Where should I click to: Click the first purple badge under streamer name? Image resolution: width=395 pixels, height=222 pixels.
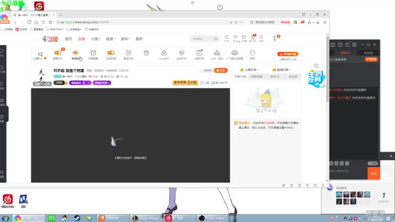point(80,83)
